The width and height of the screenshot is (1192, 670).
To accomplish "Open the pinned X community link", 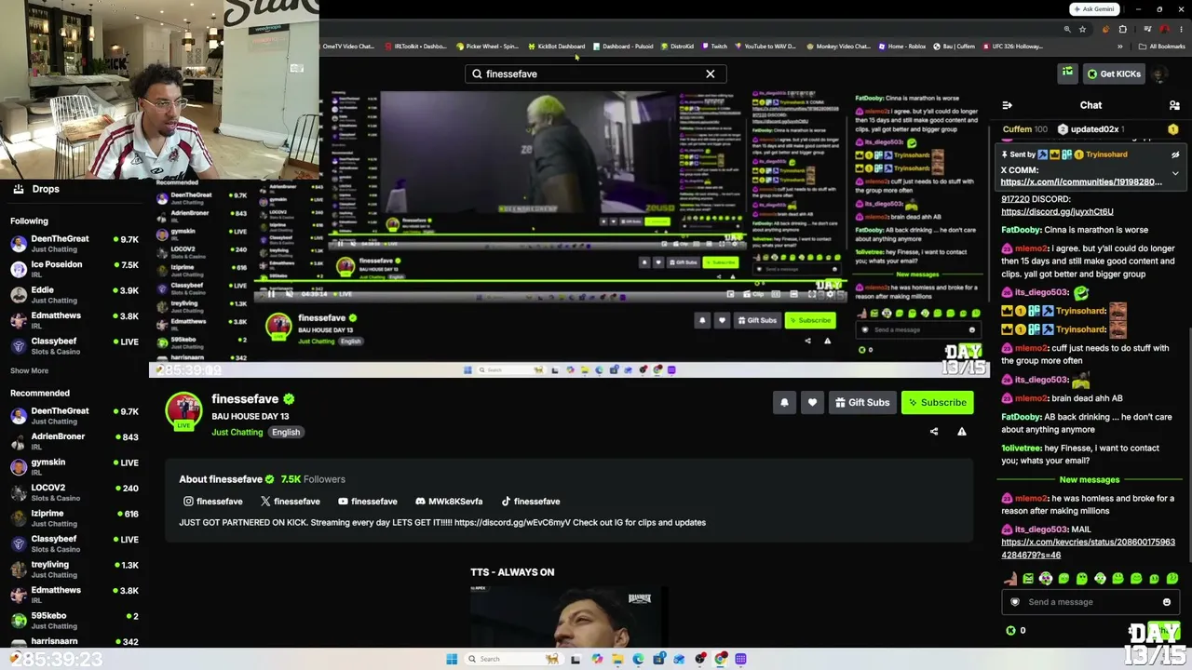I will point(1081,181).
